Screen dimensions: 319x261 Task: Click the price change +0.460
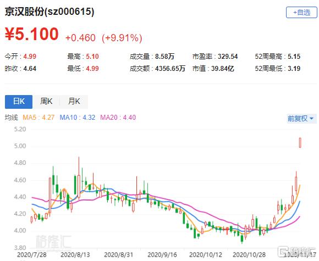coord(80,38)
